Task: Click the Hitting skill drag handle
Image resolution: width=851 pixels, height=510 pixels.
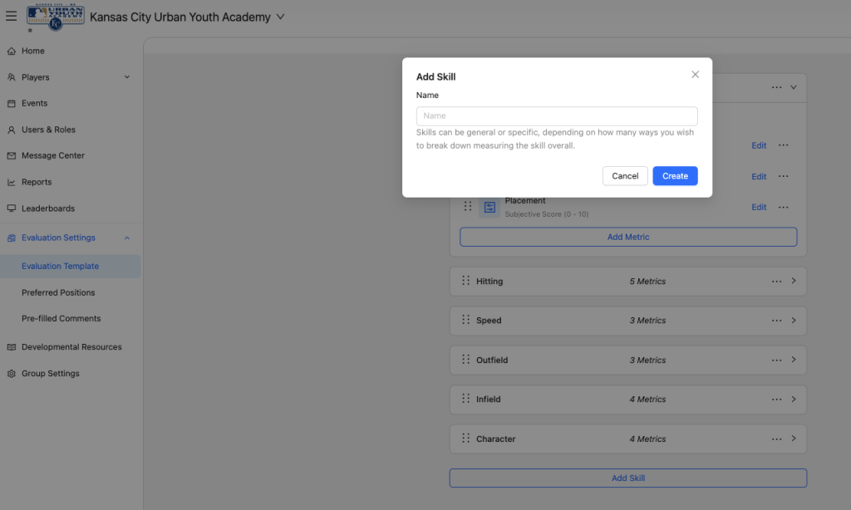Action: pyautogui.click(x=466, y=281)
